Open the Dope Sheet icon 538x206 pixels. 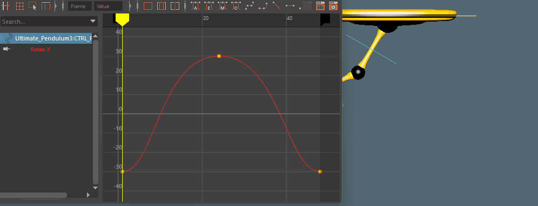point(320,6)
